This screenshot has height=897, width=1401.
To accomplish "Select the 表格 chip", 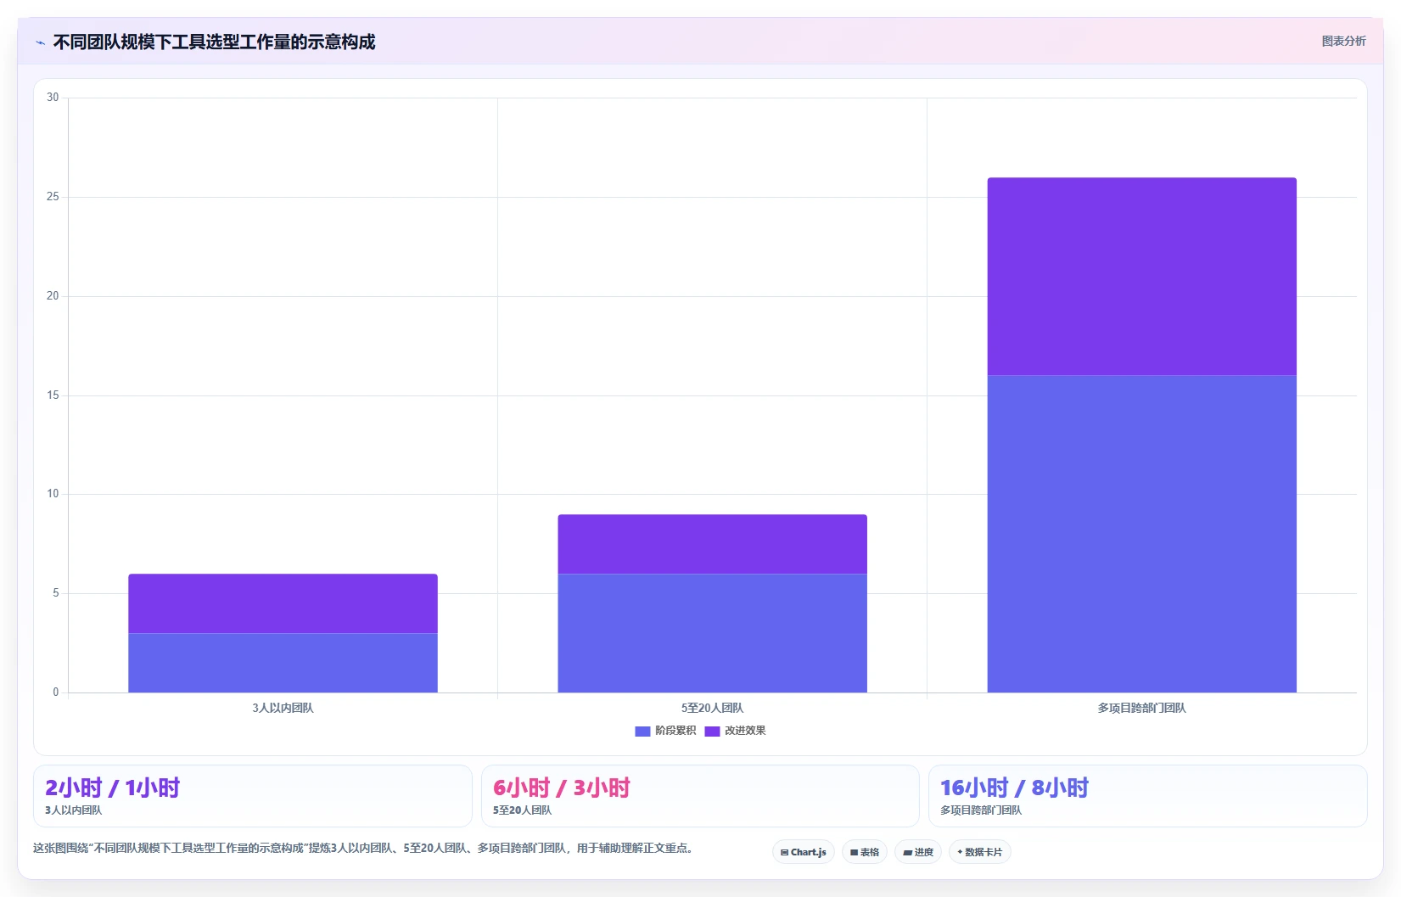I will (x=865, y=852).
